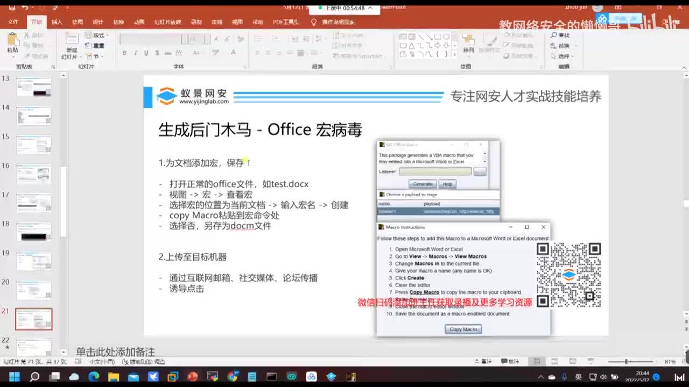
Task: Select slide 16 thumbnail
Action: click(34, 174)
